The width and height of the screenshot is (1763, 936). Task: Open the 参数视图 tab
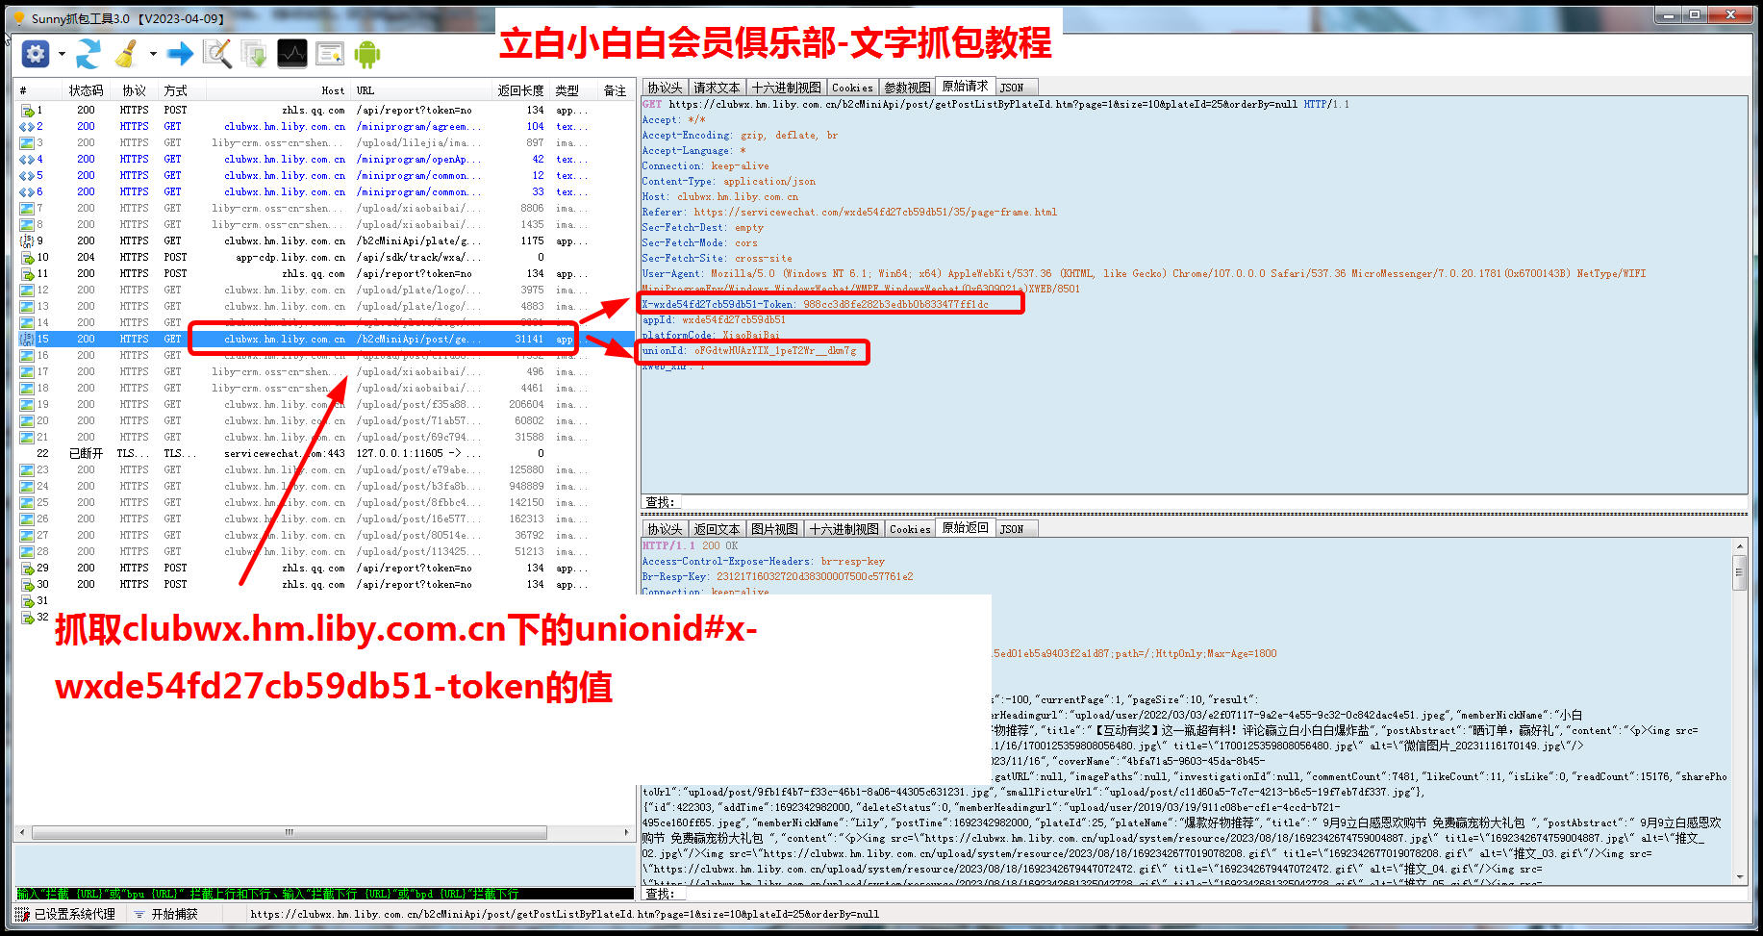(x=907, y=88)
